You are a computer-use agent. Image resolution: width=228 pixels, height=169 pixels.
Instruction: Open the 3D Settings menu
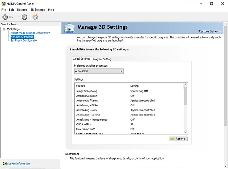38,10
